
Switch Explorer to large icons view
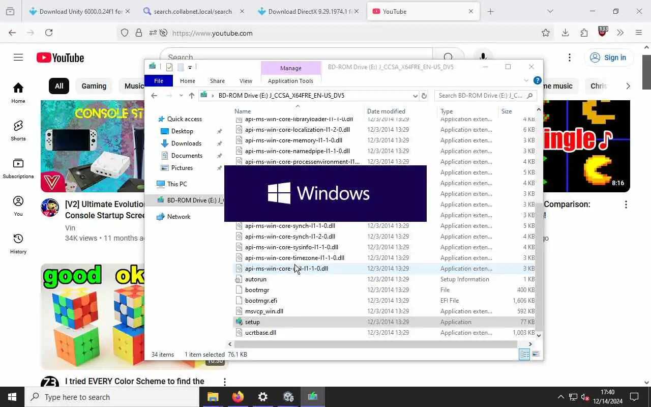(536, 355)
